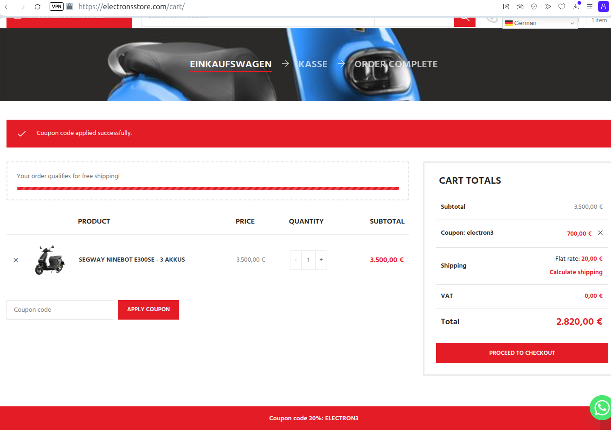Image resolution: width=611 pixels, height=430 pixels.
Task: Click the free shipping progress bar
Action: (x=207, y=188)
